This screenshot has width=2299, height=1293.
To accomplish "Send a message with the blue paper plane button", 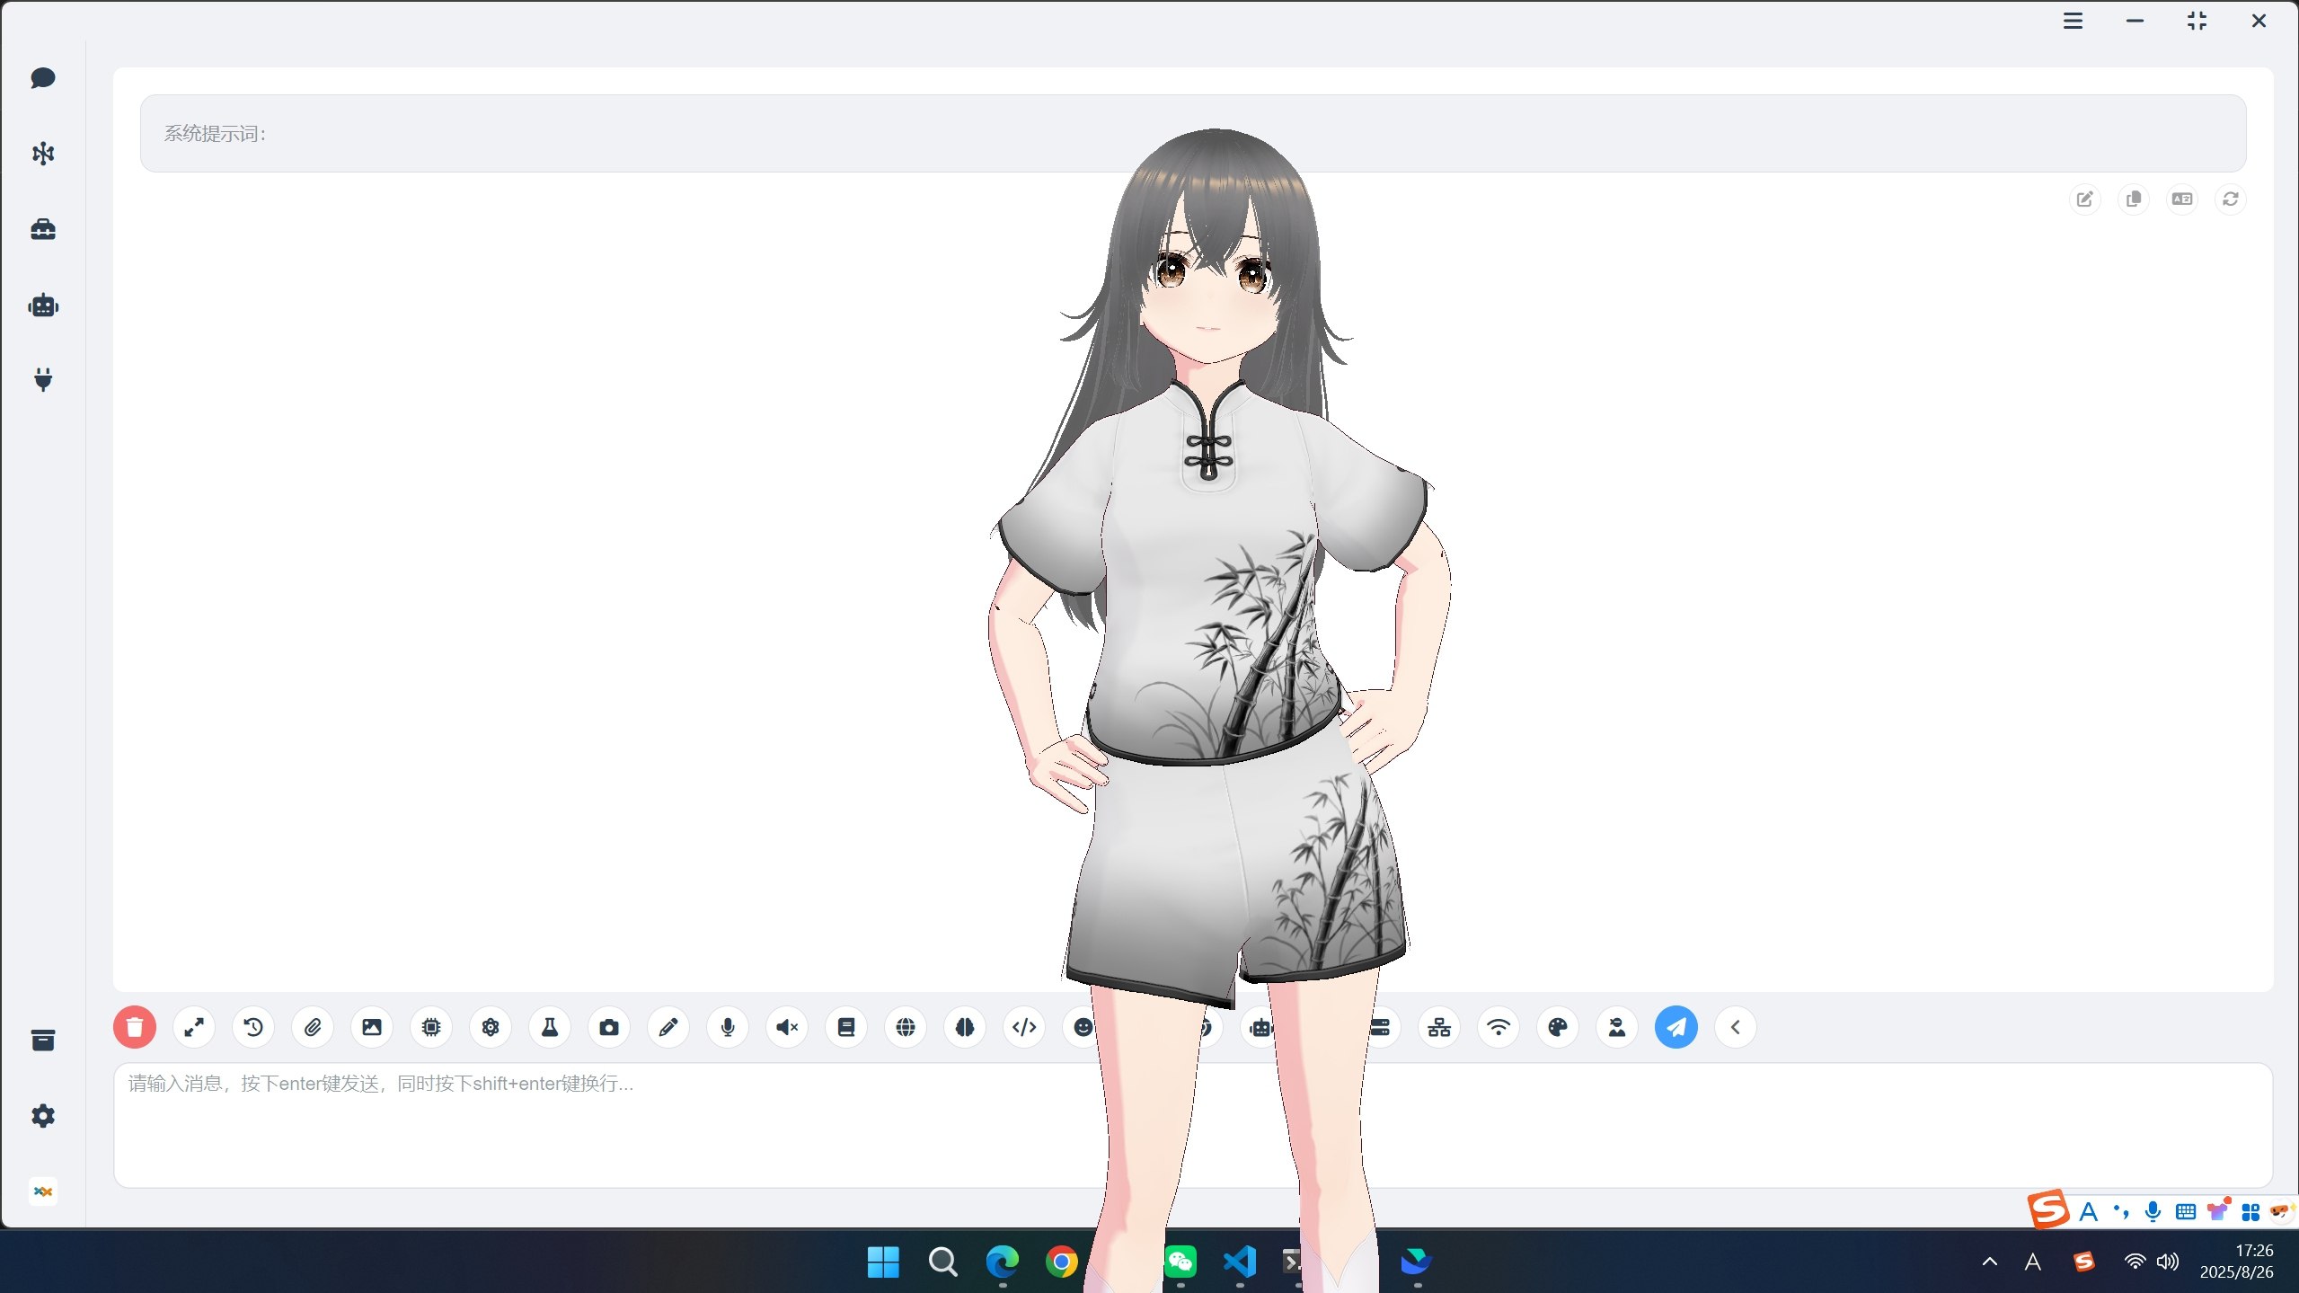I will point(1675,1027).
